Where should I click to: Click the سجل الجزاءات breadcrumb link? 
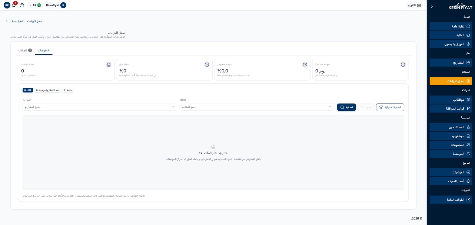coord(35,21)
